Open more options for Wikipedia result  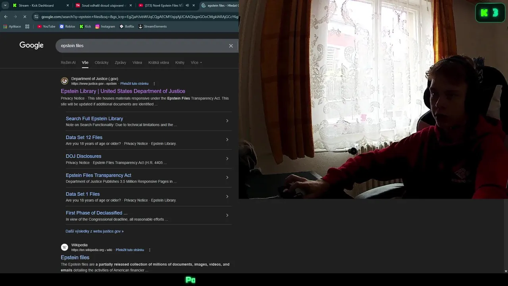150,250
